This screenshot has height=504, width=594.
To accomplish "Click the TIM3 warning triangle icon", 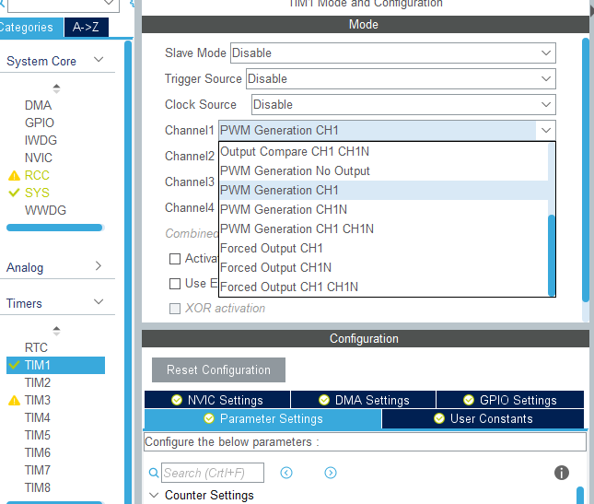I will click(14, 400).
